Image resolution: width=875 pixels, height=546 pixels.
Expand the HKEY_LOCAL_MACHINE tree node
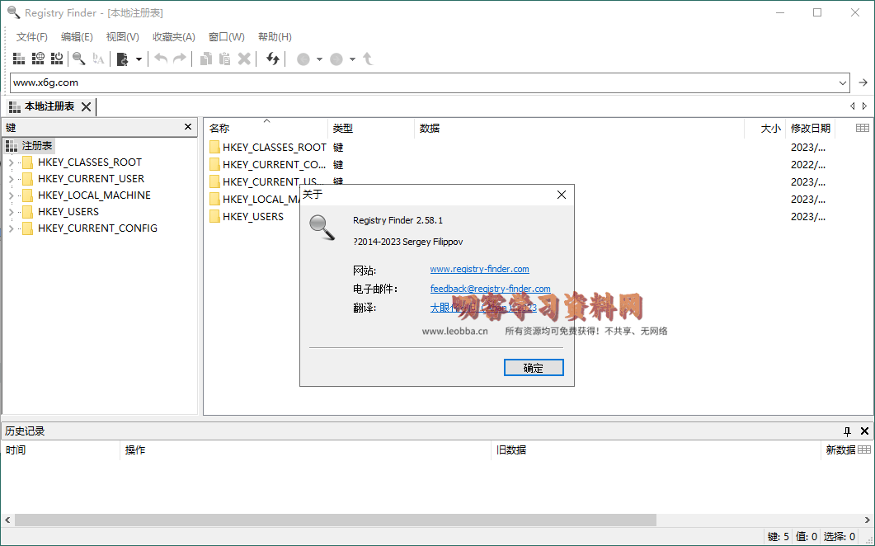point(11,195)
